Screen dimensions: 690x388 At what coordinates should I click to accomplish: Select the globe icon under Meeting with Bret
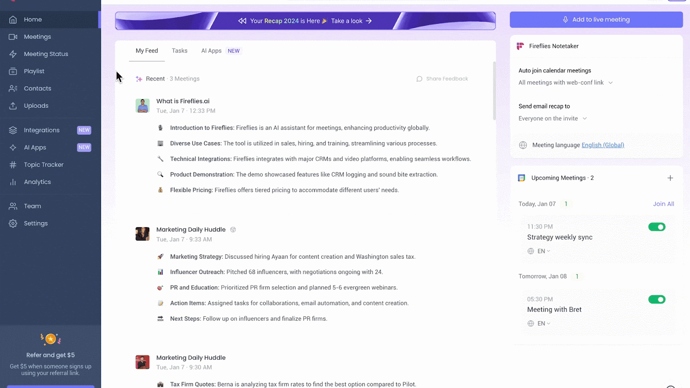pos(531,323)
